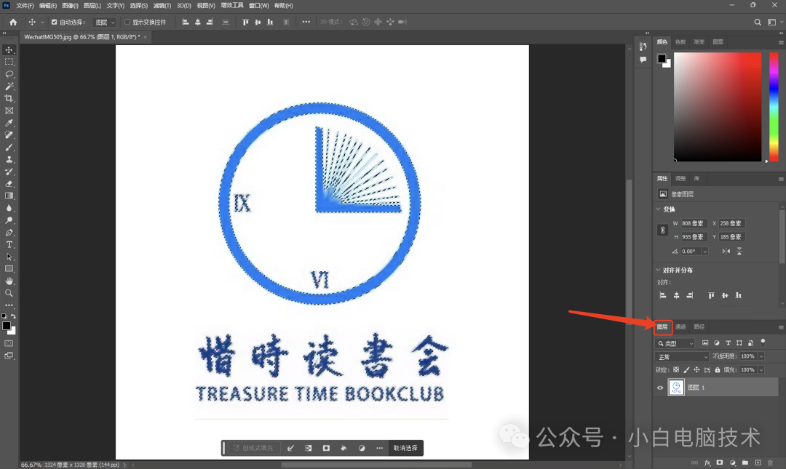Collapse the 对齐并分布 section
The height and width of the screenshot is (469, 786).
pyautogui.click(x=658, y=270)
